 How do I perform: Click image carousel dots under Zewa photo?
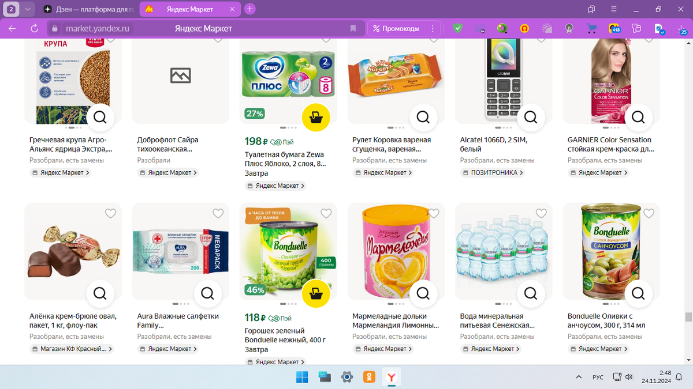pos(288,127)
